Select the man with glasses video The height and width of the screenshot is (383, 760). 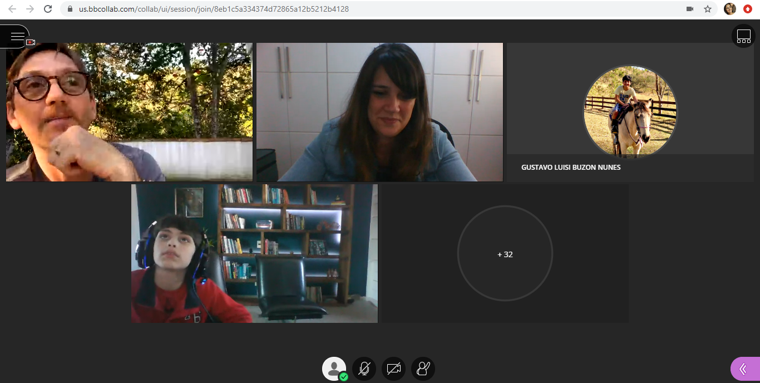click(129, 112)
